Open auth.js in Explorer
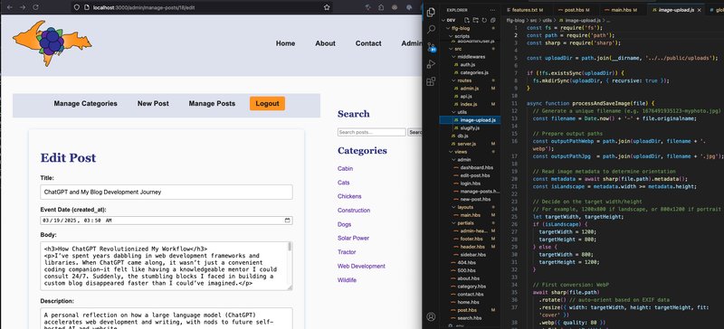 467,64
